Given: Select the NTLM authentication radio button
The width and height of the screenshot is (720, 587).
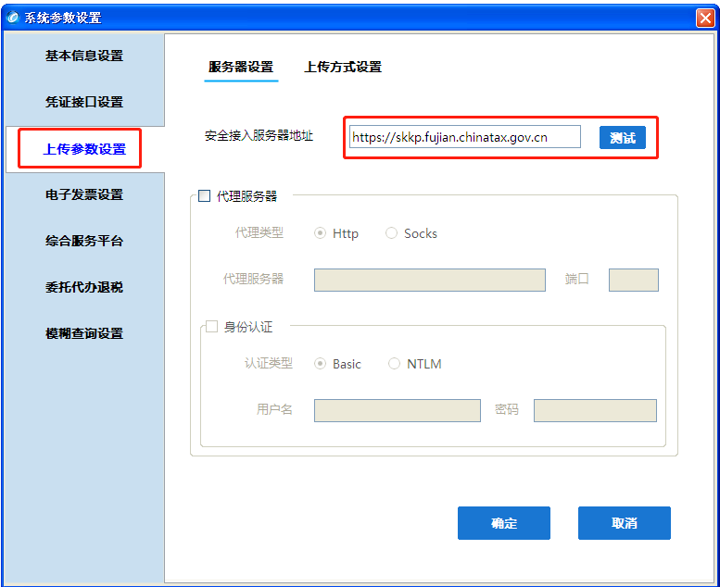Looking at the screenshot, I should point(394,364).
